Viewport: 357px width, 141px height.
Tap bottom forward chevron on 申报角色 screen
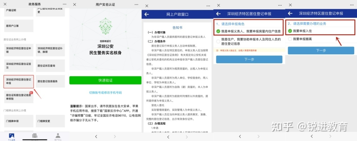258,136
